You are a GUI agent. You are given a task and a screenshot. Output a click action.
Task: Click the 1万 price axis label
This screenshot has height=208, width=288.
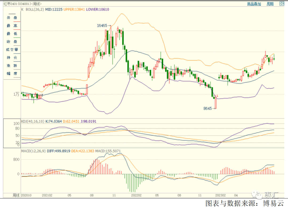click(x=16, y=94)
